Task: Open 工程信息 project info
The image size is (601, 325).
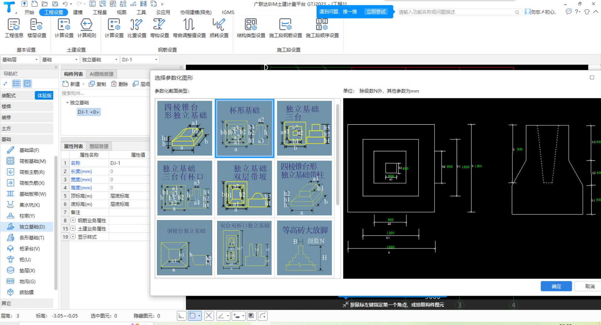Action: 14,28
